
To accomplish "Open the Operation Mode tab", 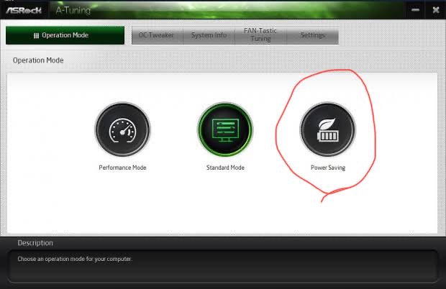I will pyautogui.click(x=65, y=35).
